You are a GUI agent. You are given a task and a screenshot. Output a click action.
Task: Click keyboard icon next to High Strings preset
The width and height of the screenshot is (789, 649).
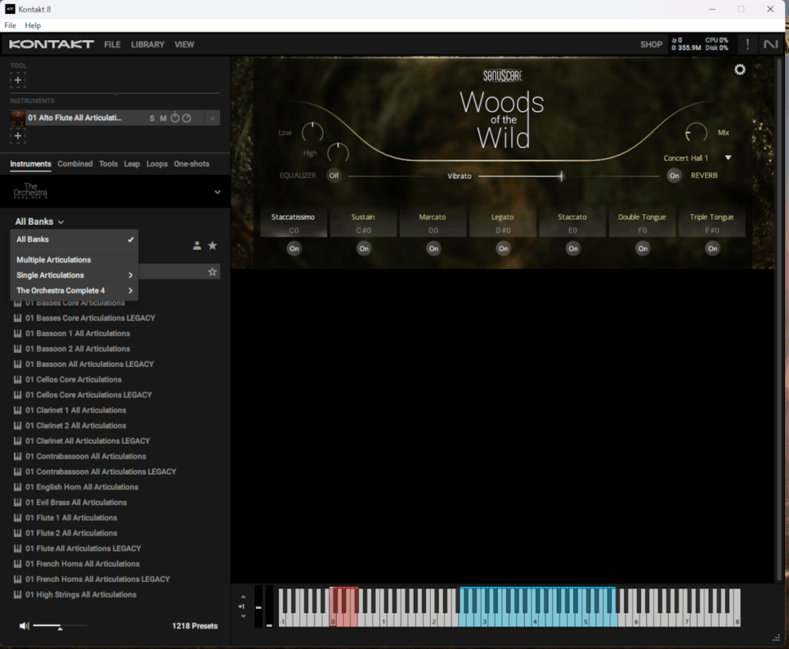18,594
